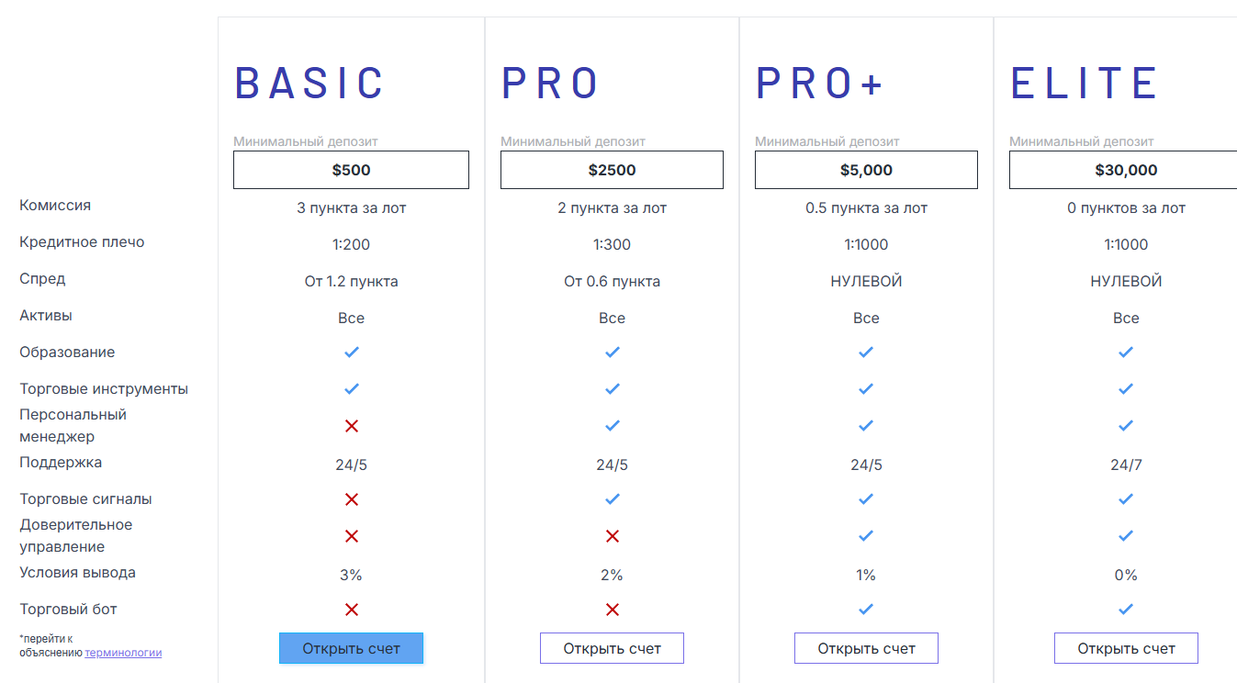Screen dimensions: 1237x683
Task: Select the $2500 minimum deposit field
Action: (612, 170)
